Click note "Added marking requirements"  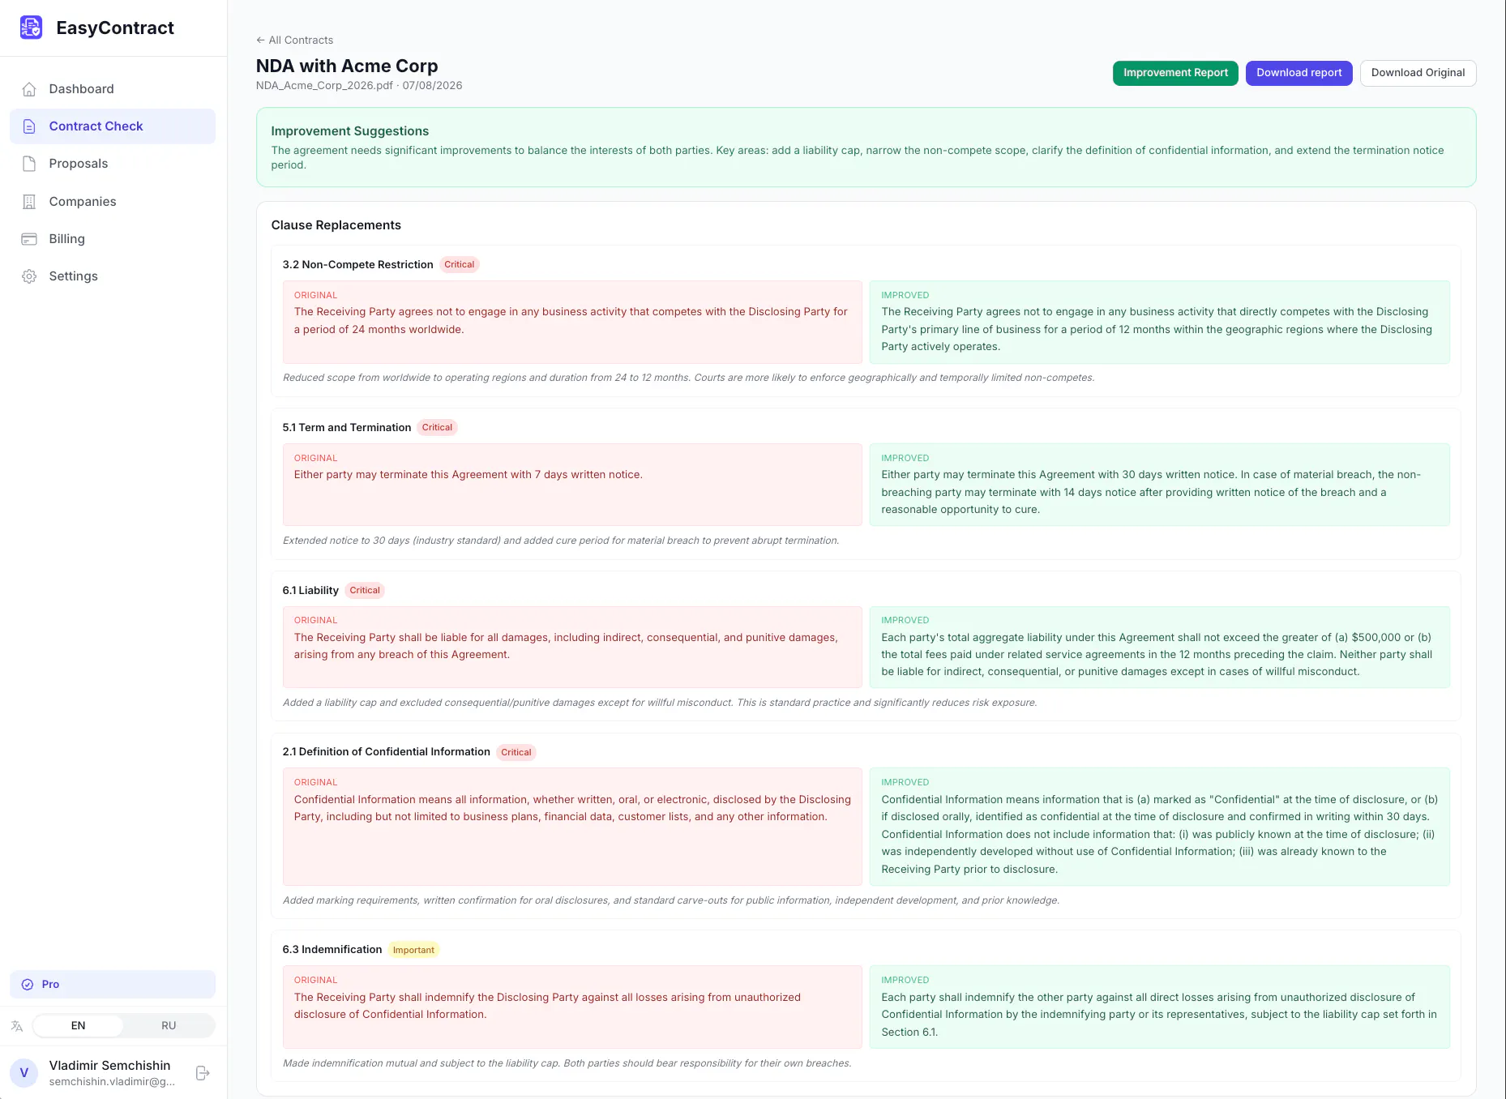(x=671, y=900)
